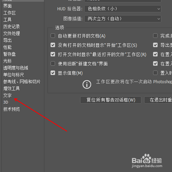172x172 pixels.
Task: Toggle 打开文件时显示最近打开的文件 checkbox
Action: [53, 54]
